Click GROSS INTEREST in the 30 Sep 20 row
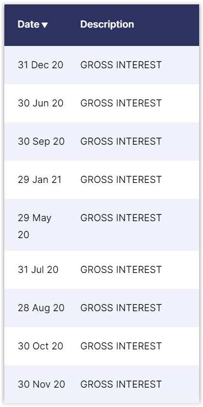Image resolution: width=203 pixels, height=407 pixels. 121,141
